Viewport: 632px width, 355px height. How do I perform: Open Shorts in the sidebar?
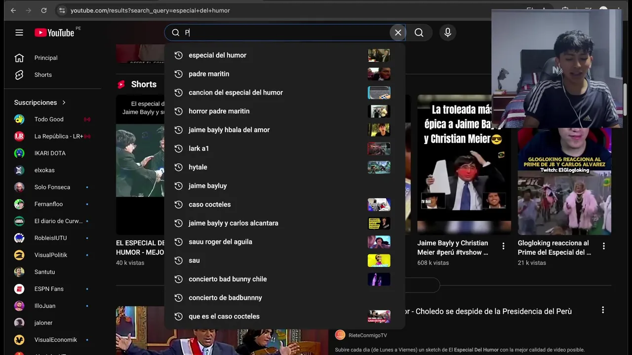tap(53, 75)
